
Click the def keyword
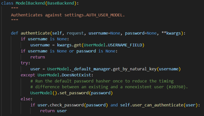click(15, 33)
